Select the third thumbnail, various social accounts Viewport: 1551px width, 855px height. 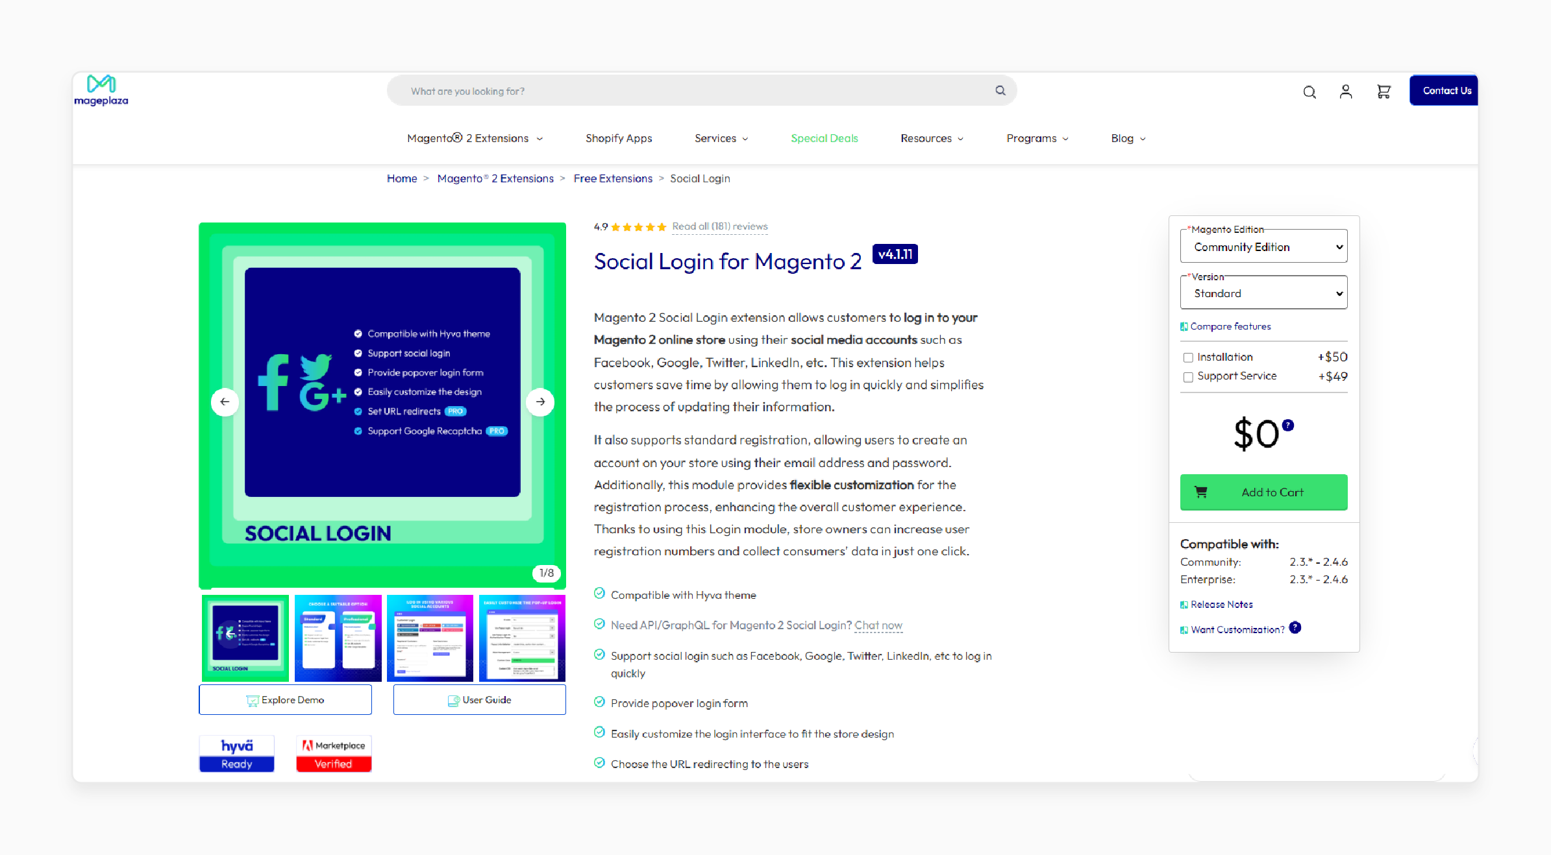coord(430,638)
